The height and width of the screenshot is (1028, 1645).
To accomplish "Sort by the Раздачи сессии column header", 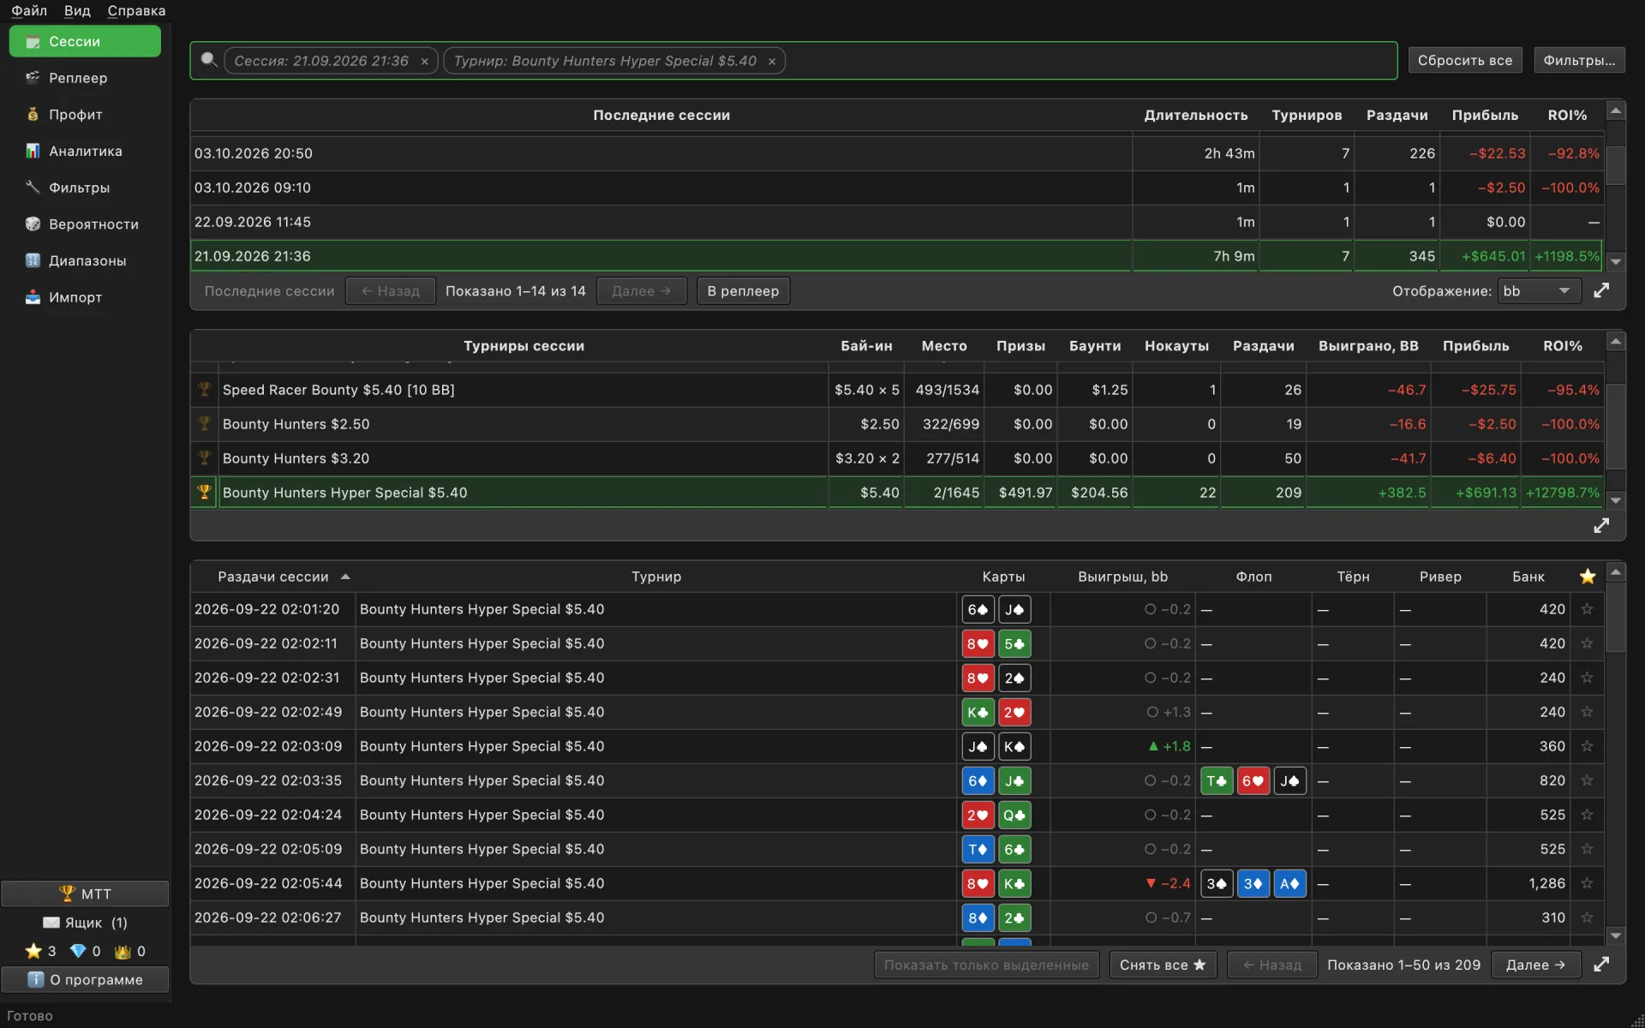I will tap(273, 577).
